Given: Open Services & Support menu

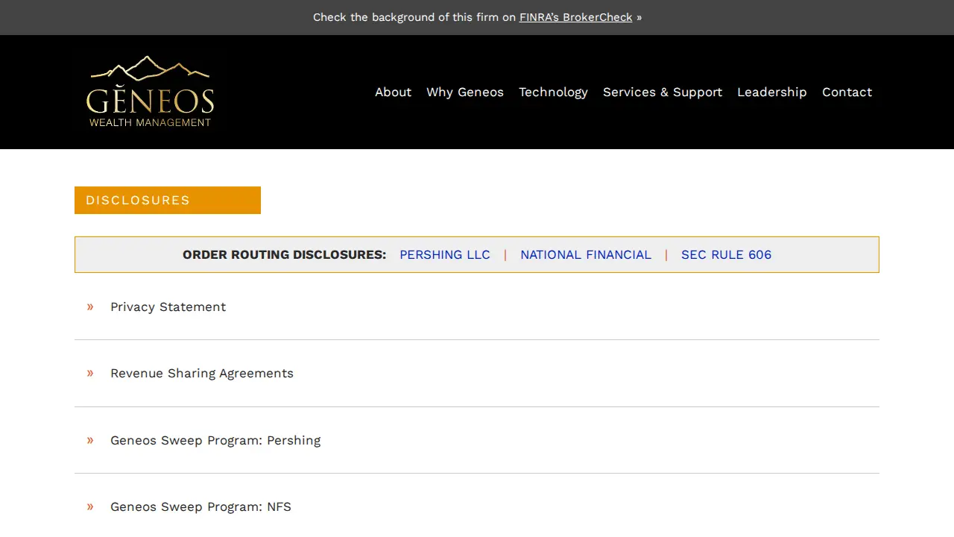Looking at the screenshot, I should pos(663,92).
